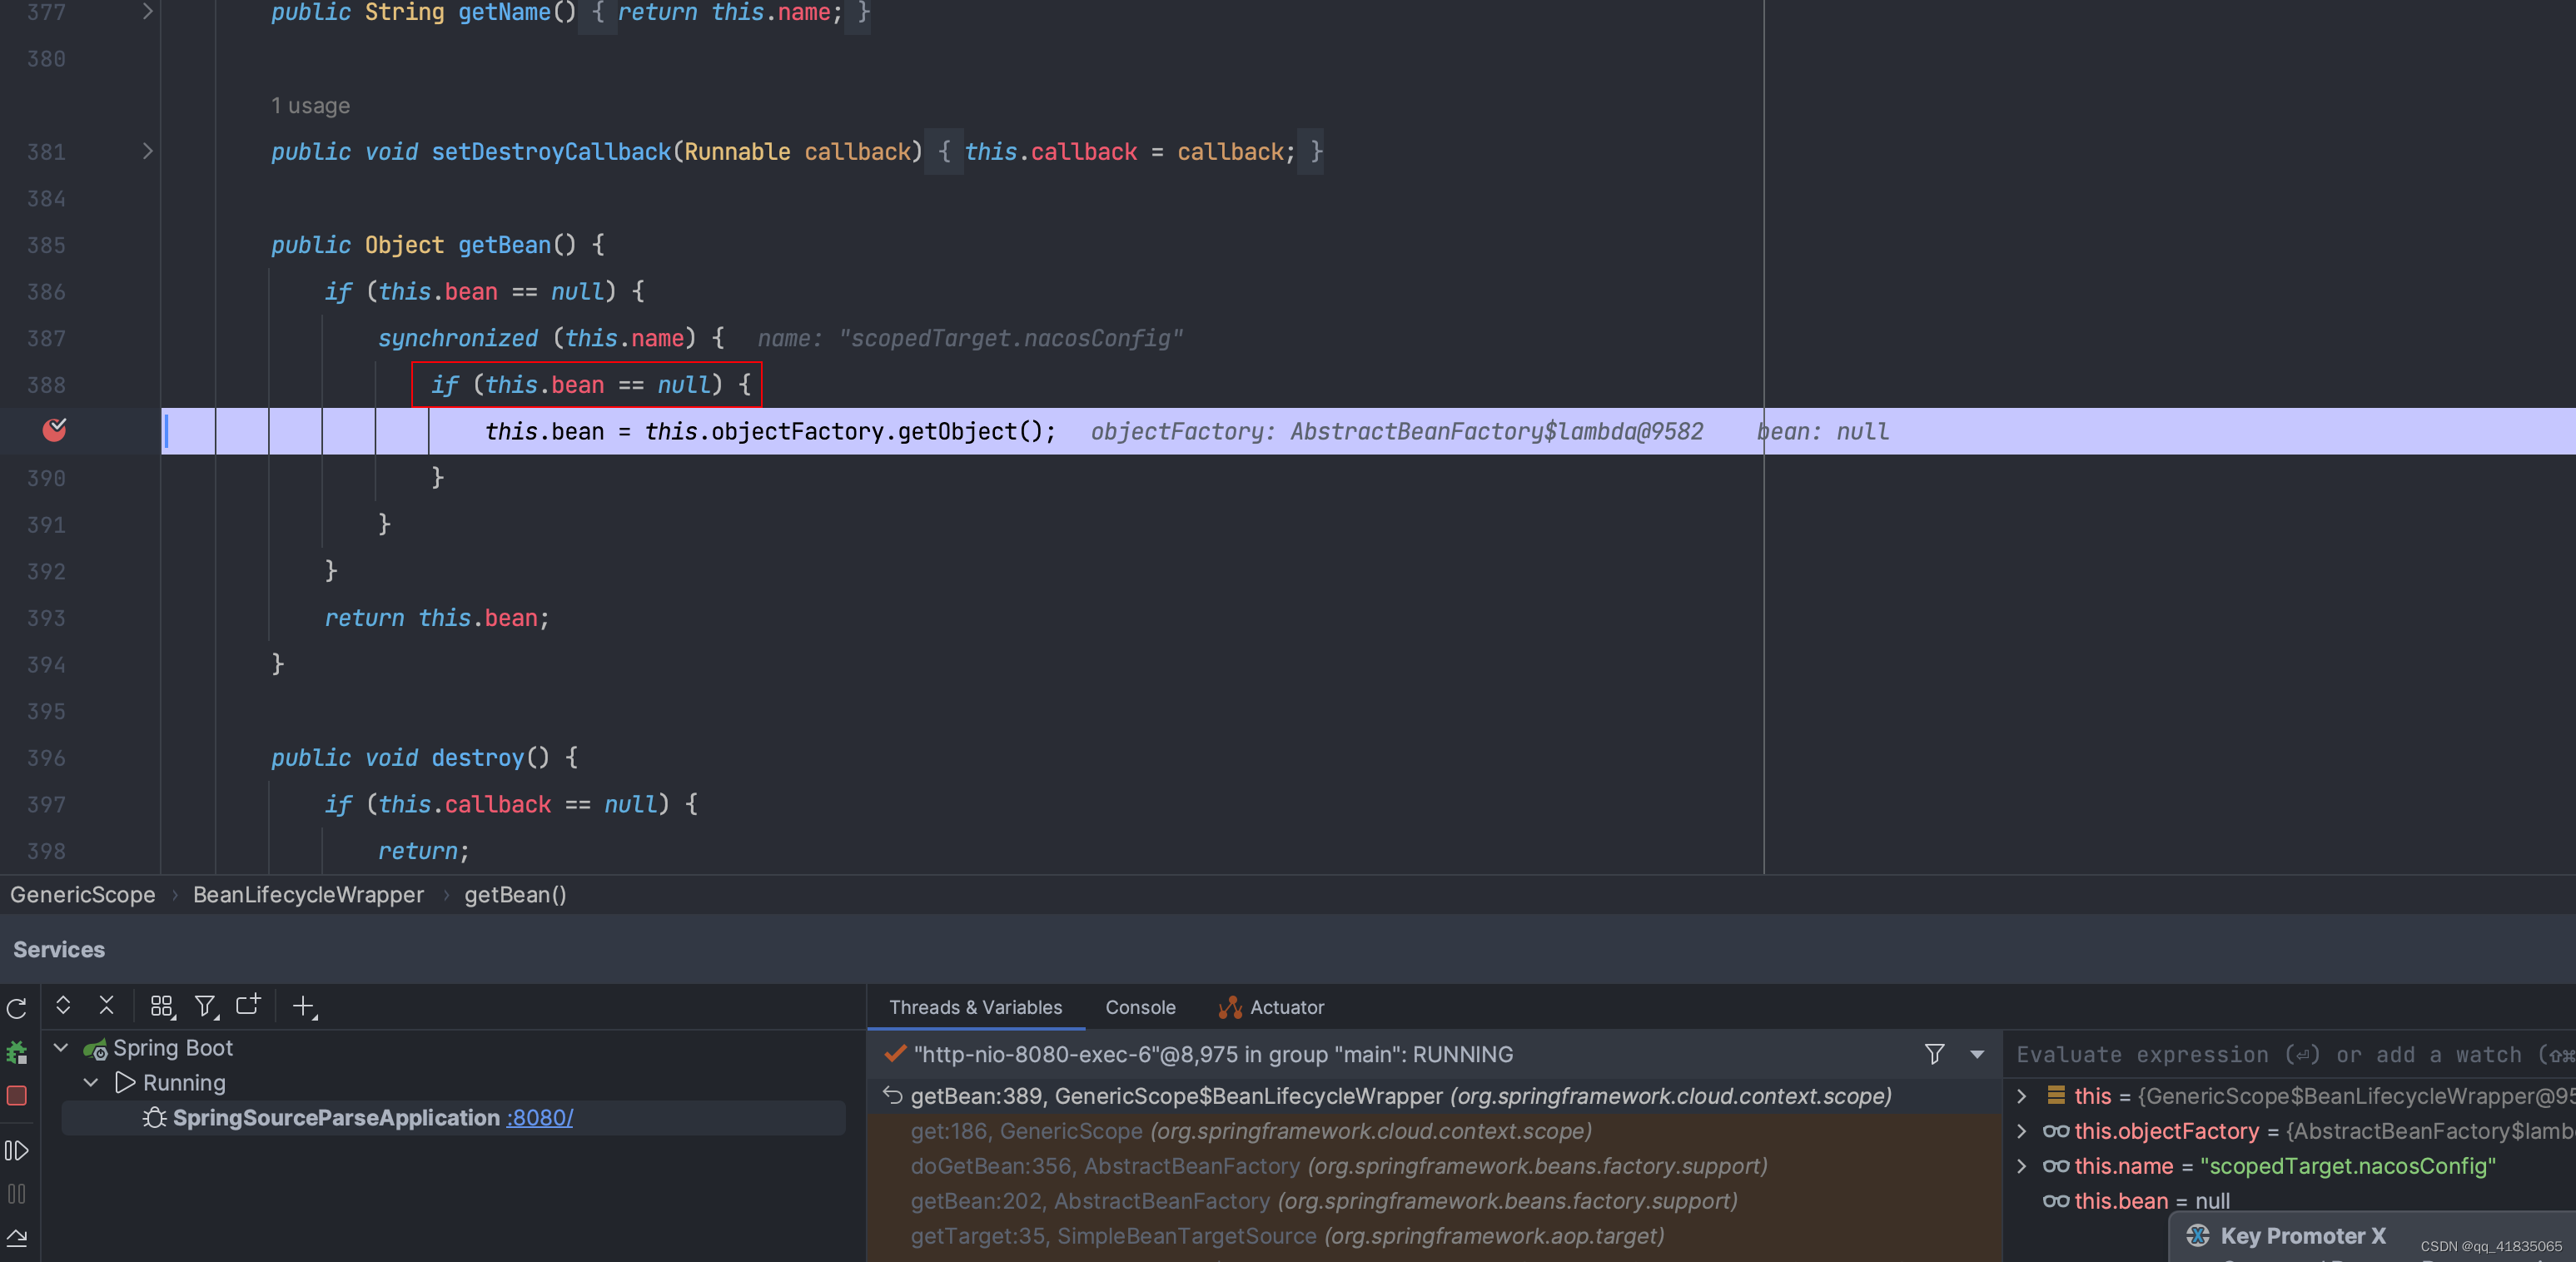Viewport: 2576px width, 1262px height.
Task: Click the bug icon beside SpringSourceParseApplication
Action: tap(154, 1118)
